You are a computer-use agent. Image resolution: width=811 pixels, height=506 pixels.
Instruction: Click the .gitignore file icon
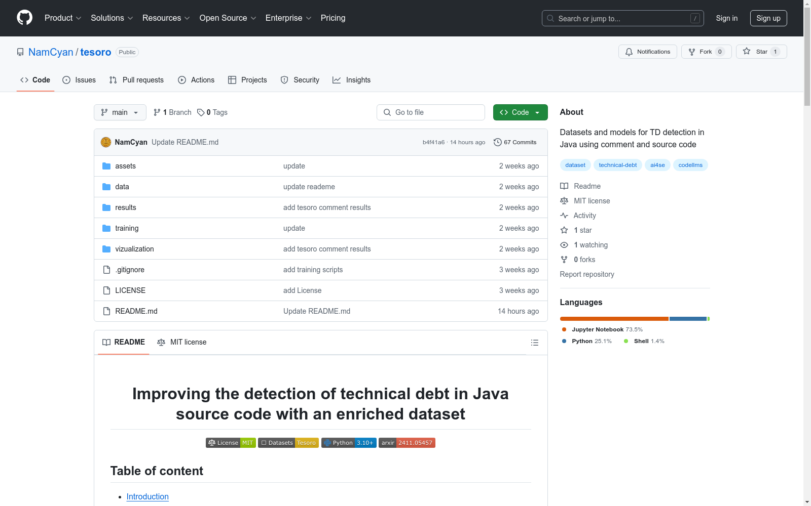106,270
